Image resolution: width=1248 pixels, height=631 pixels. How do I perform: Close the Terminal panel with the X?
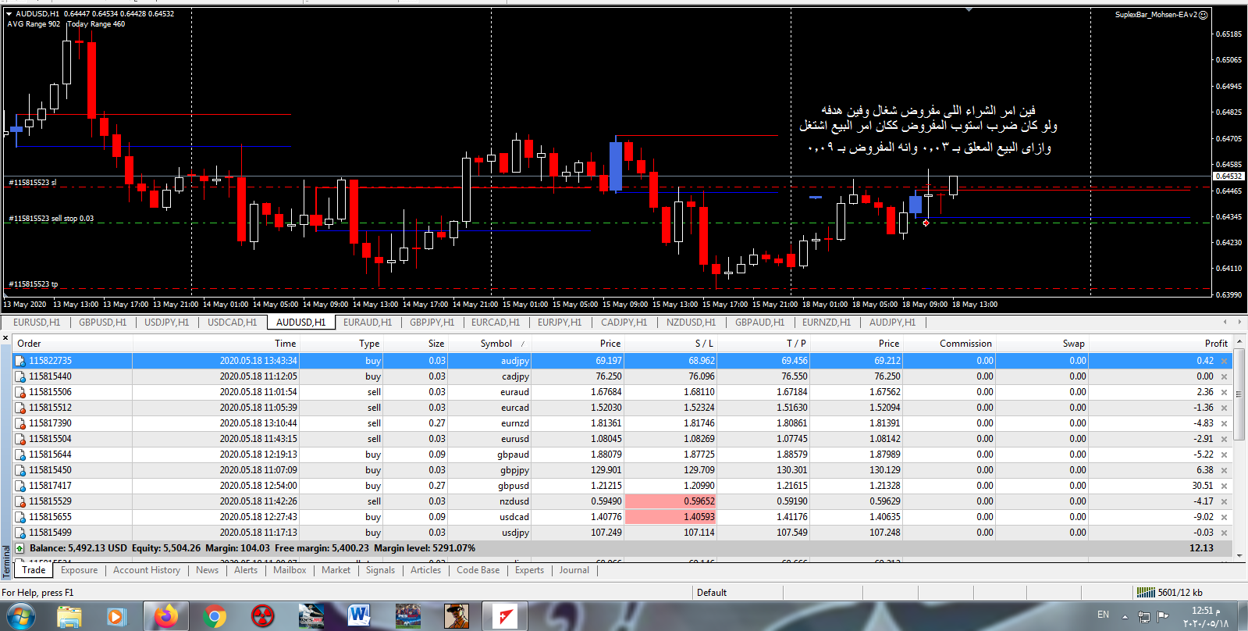click(x=5, y=338)
